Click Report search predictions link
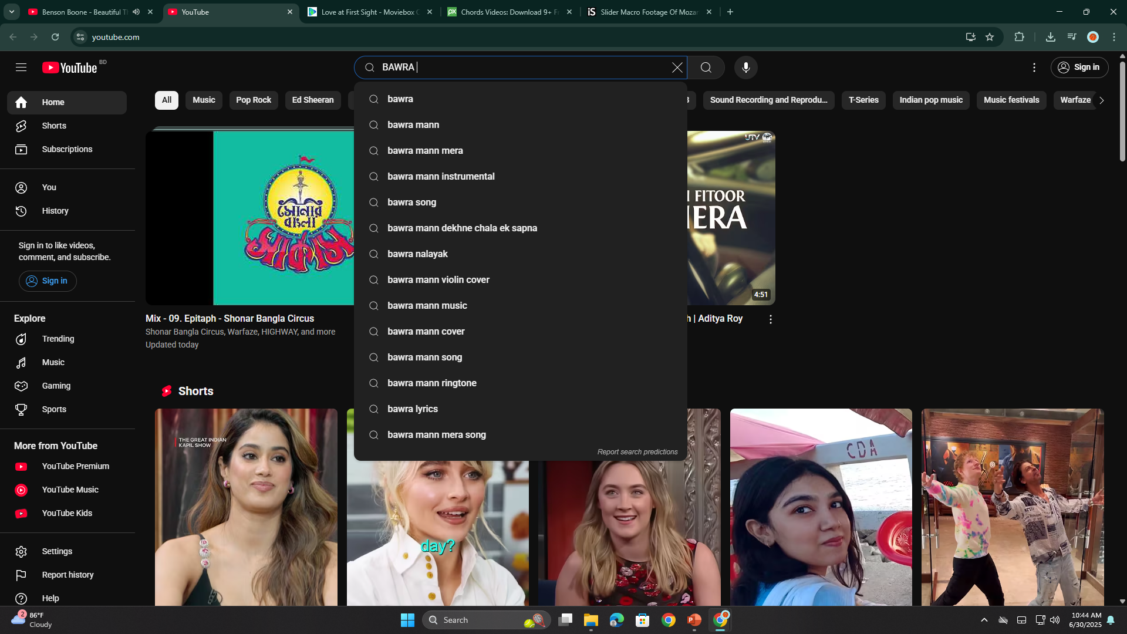 click(637, 452)
